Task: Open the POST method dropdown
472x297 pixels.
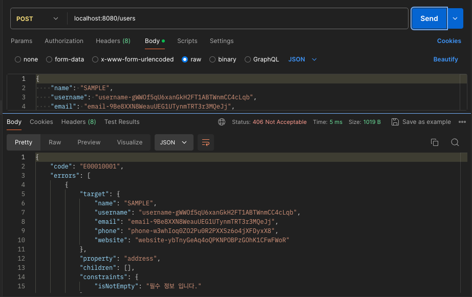Action: 37,18
